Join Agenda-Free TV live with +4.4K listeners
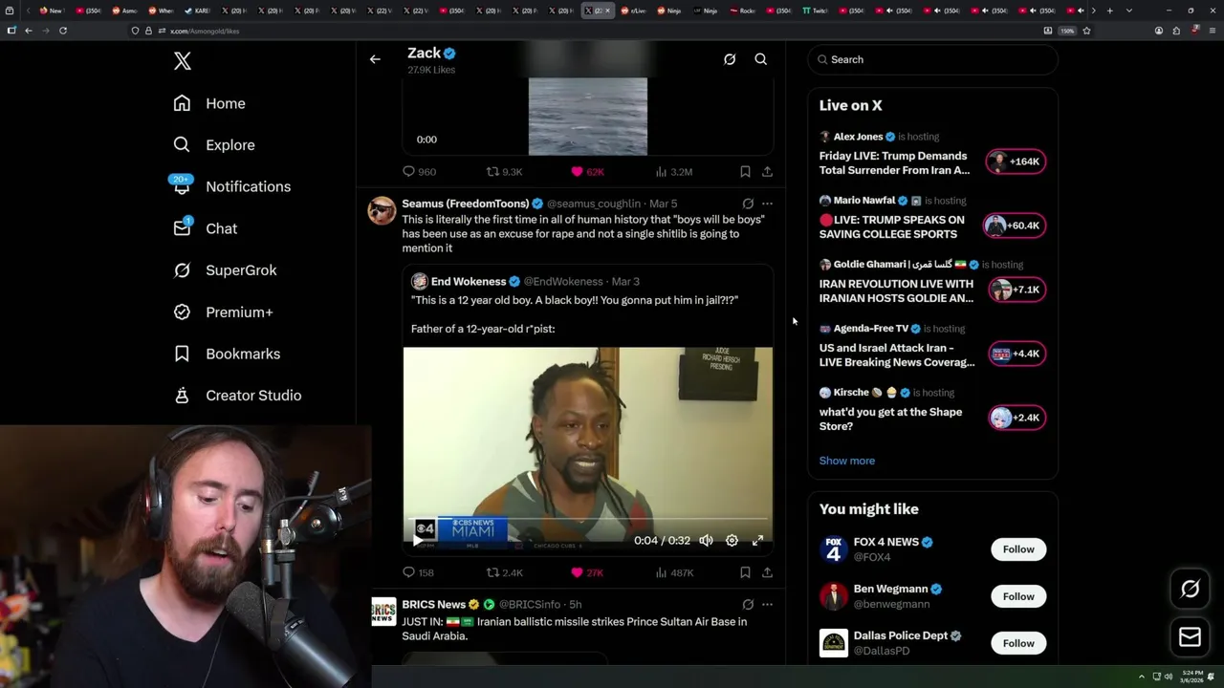The image size is (1224, 688). (1016, 354)
